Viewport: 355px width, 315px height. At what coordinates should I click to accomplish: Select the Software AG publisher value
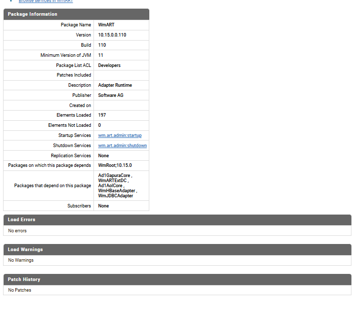pyautogui.click(x=111, y=95)
